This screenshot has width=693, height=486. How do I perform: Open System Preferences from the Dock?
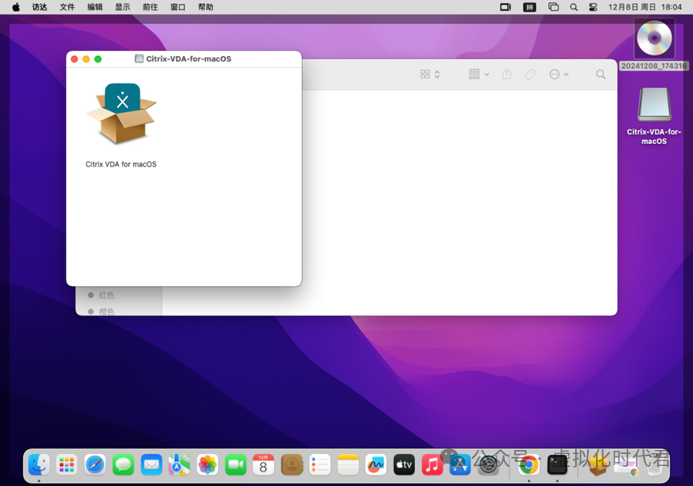point(489,465)
